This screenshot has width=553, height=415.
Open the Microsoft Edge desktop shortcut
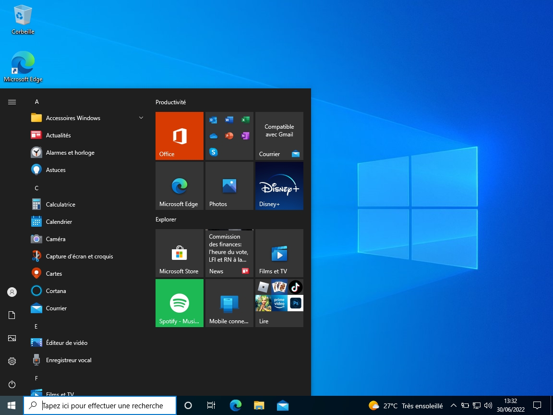pyautogui.click(x=23, y=67)
